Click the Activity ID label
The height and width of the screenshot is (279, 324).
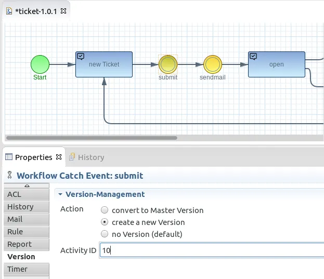(78, 250)
